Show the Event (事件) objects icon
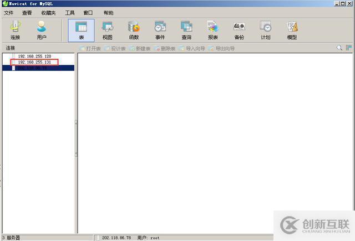Viewport: 355px width, 241px height. pos(160,30)
